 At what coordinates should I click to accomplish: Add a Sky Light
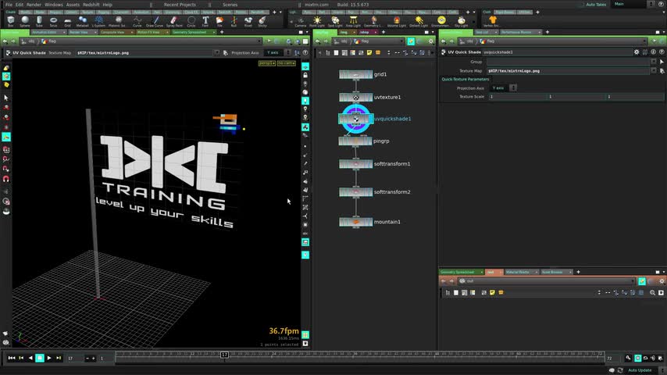(x=461, y=21)
